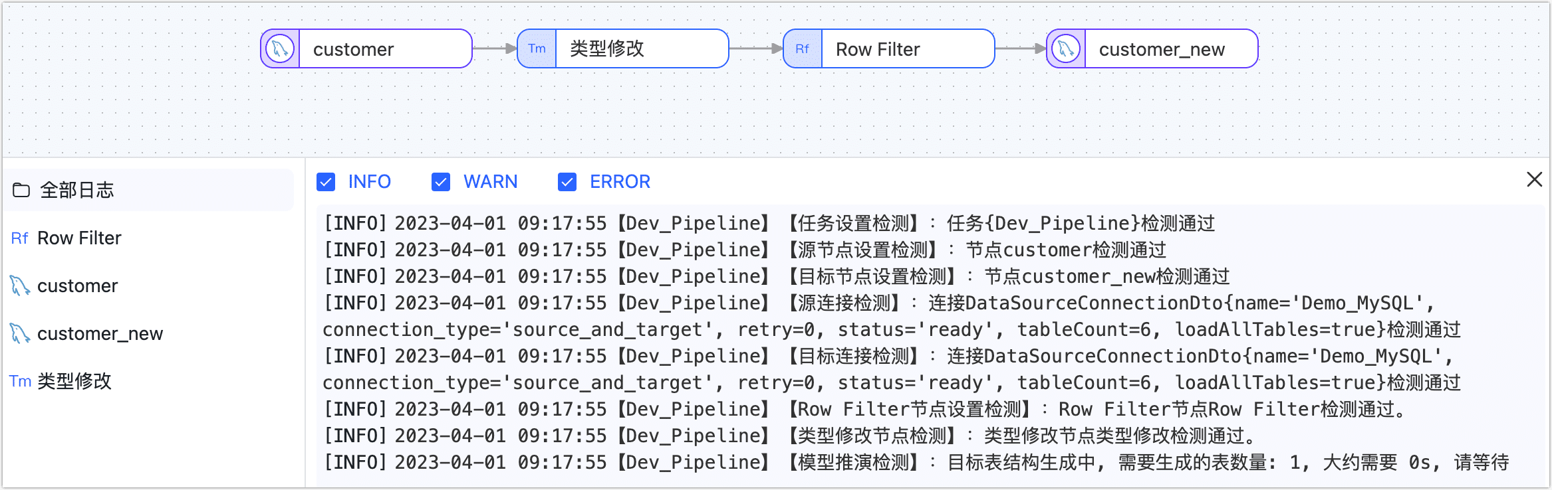Click the Tm icon on 类型修改 node
Image resolution: width=1552 pixels, height=490 pixels.
click(x=537, y=48)
